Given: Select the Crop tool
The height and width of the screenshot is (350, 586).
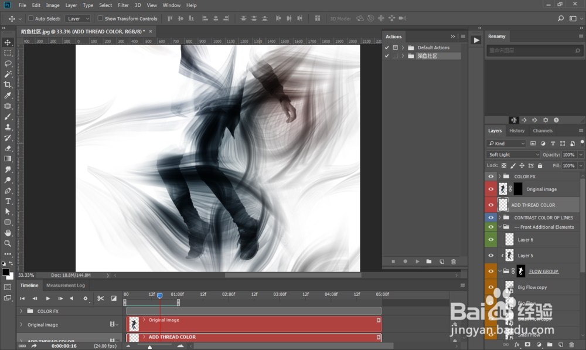Looking at the screenshot, I should 8,84.
